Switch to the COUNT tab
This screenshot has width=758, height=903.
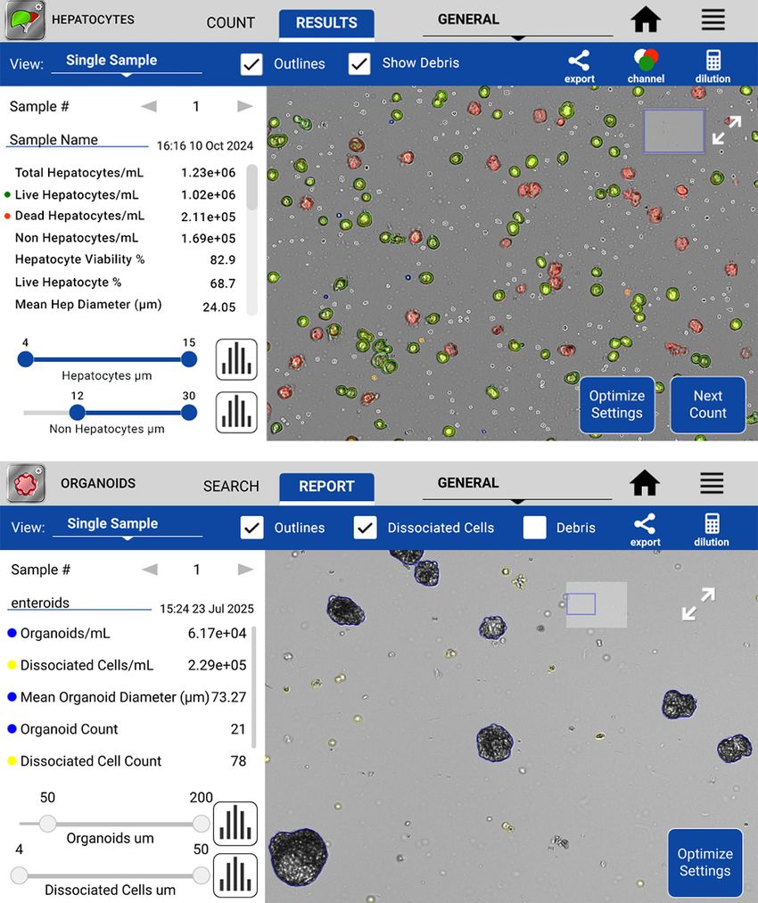230,22
